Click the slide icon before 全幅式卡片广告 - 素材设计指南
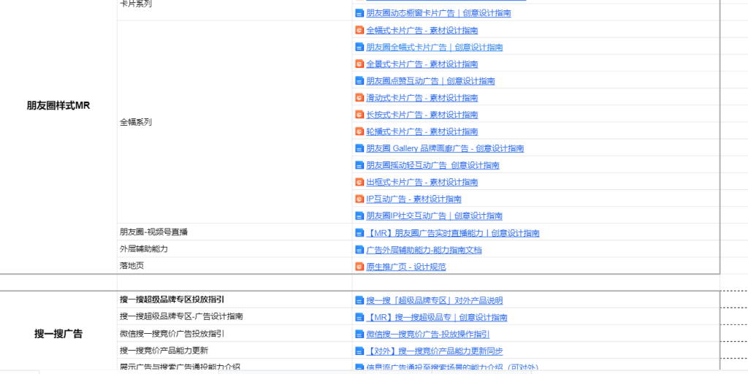The height and width of the screenshot is (374, 748). [x=359, y=30]
